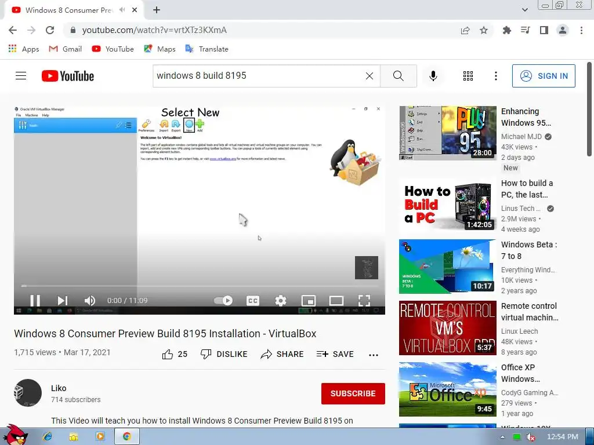The image size is (594, 445).
Task: Like the video with thumbs up
Action: click(x=175, y=354)
